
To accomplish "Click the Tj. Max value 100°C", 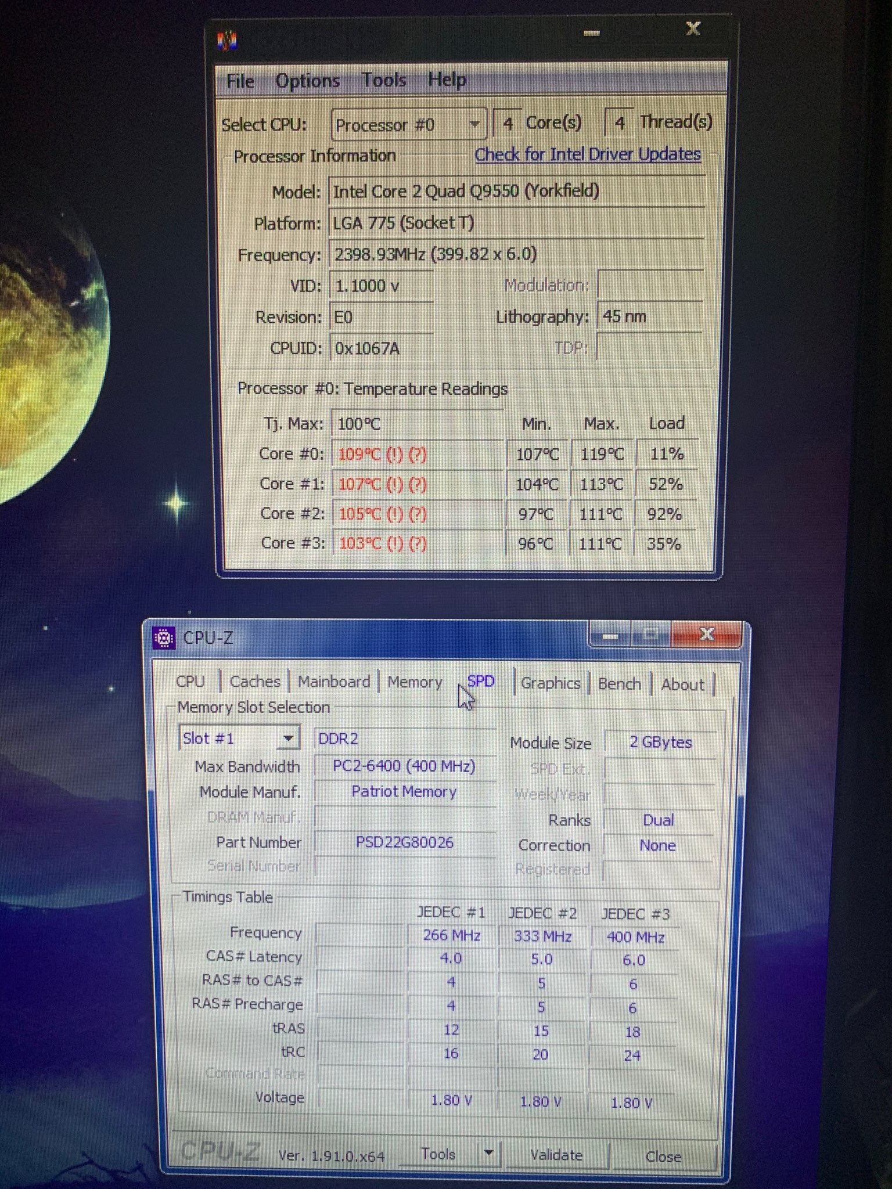I will pos(418,423).
